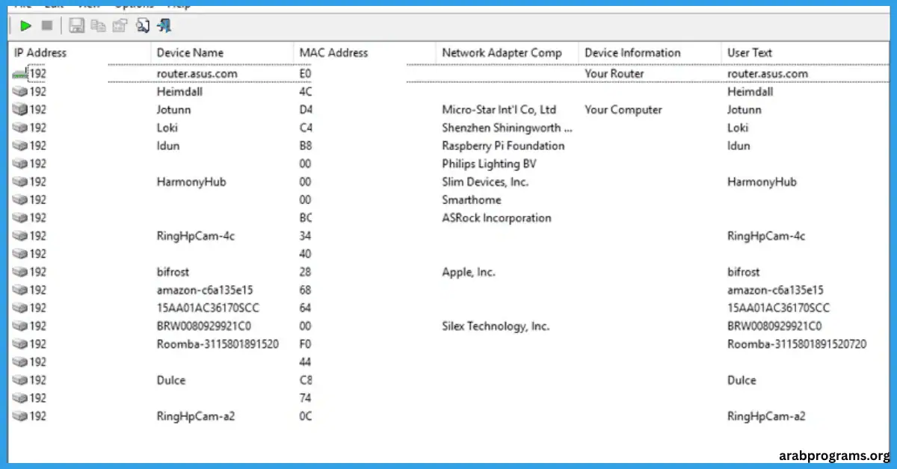
Task: Click device icon in Philips Lighting BV row
Action: [19, 164]
